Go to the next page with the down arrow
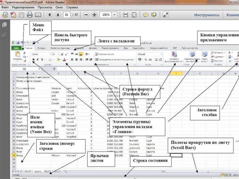Image resolution: width=239 pixels, height=179 pixels. point(58,15)
